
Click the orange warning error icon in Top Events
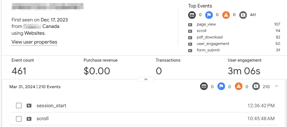[226, 15]
